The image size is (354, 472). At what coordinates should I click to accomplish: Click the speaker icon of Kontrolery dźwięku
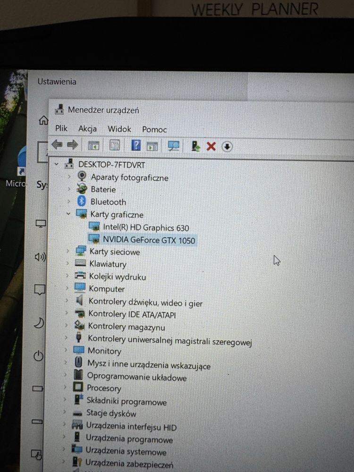79,300
